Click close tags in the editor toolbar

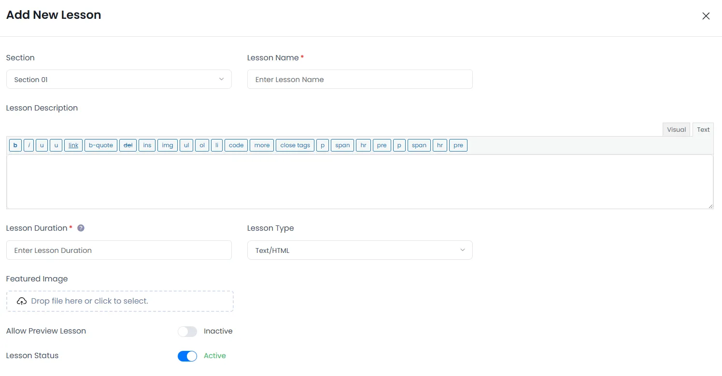point(295,145)
